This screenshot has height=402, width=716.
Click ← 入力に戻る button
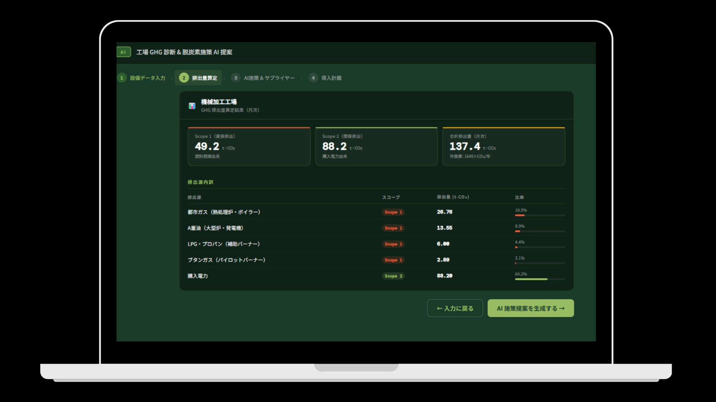[x=455, y=308]
